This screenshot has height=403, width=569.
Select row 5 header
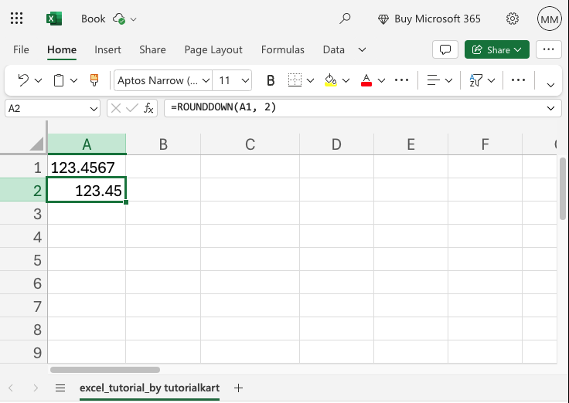[x=24, y=260]
